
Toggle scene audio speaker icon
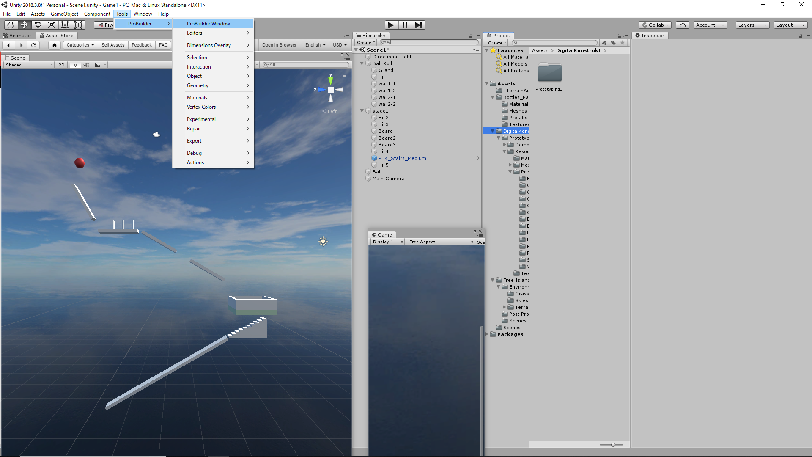(86, 65)
